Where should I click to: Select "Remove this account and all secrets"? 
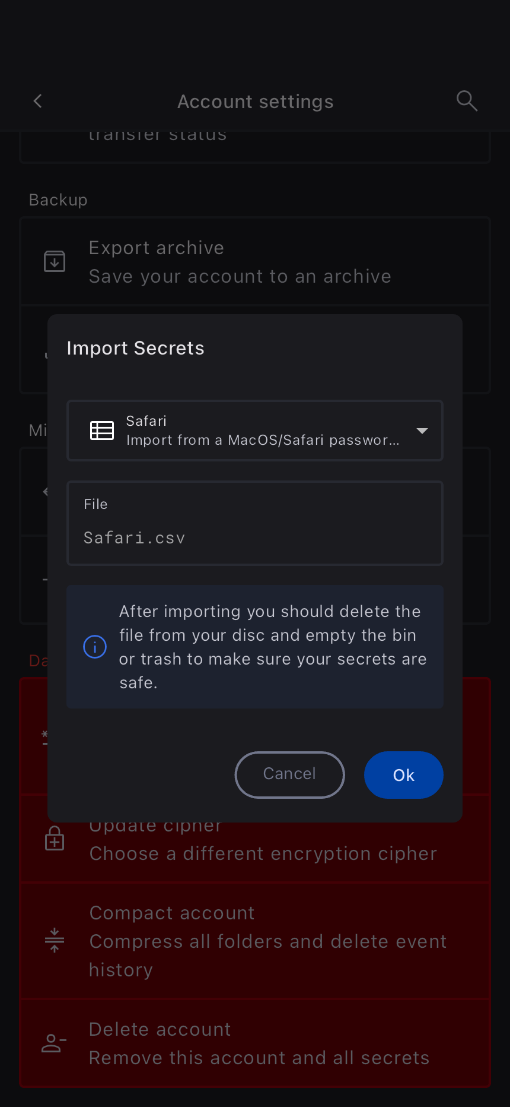[259, 1058]
